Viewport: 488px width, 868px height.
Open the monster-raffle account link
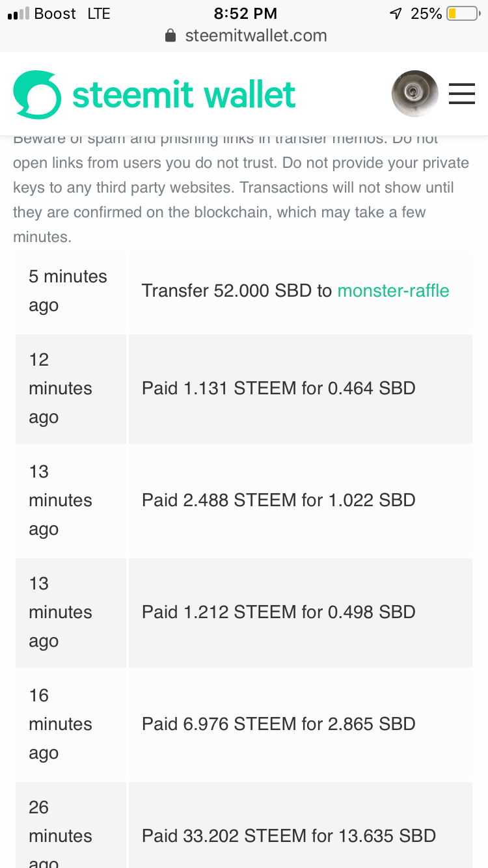393,290
